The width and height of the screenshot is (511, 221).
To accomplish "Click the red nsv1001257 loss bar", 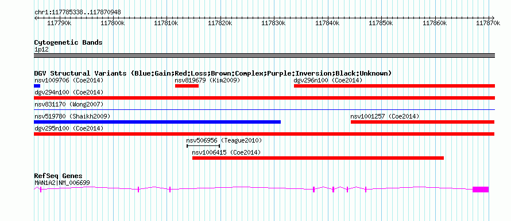I will [423, 122].
